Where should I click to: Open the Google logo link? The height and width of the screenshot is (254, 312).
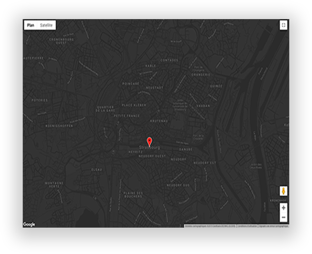coord(29,225)
